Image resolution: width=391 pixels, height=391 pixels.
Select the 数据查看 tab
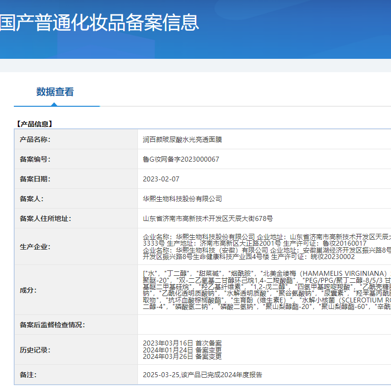[x=55, y=92]
